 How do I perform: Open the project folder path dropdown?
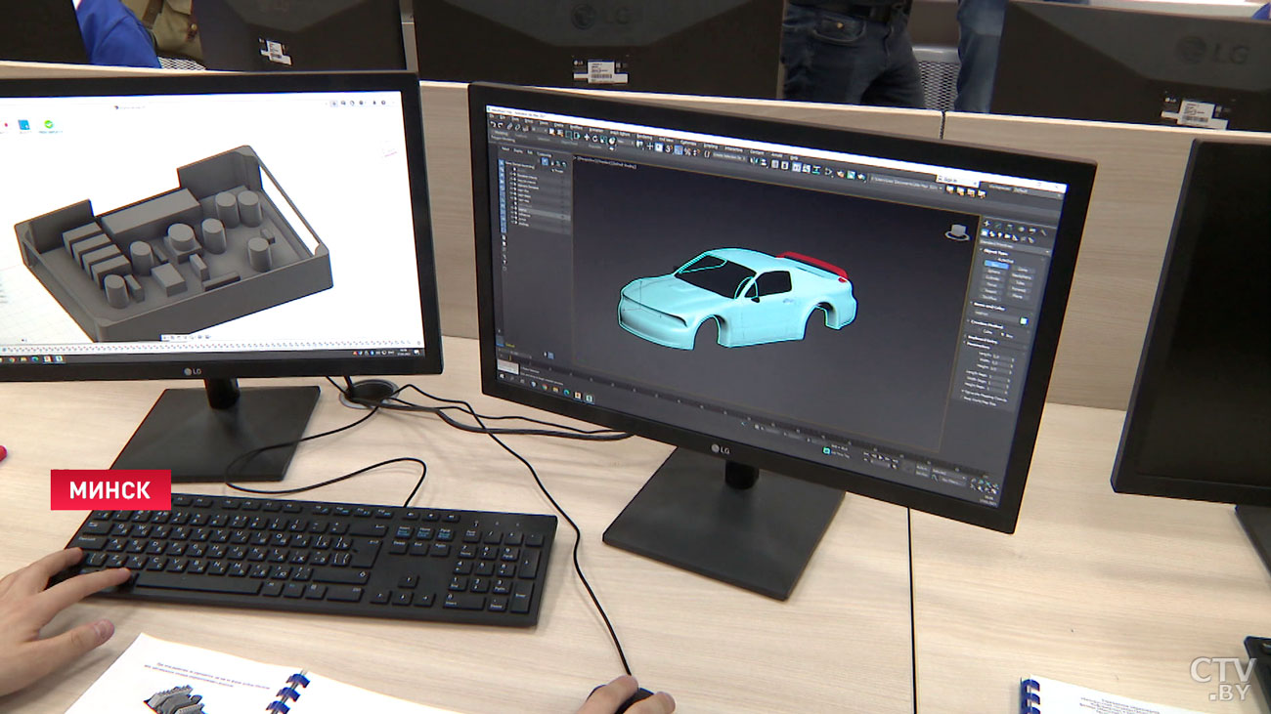click(x=905, y=184)
